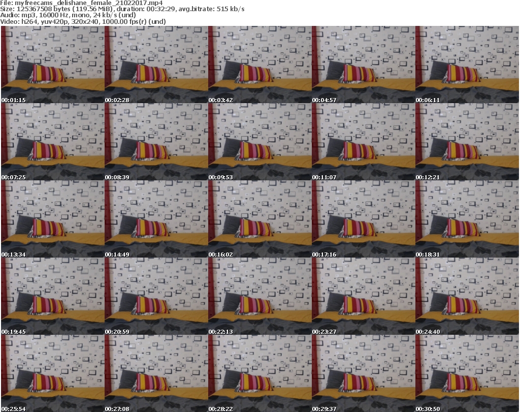
Task: Select the thumbnail frame at 00:20:59
Action: [x=156, y=296]
